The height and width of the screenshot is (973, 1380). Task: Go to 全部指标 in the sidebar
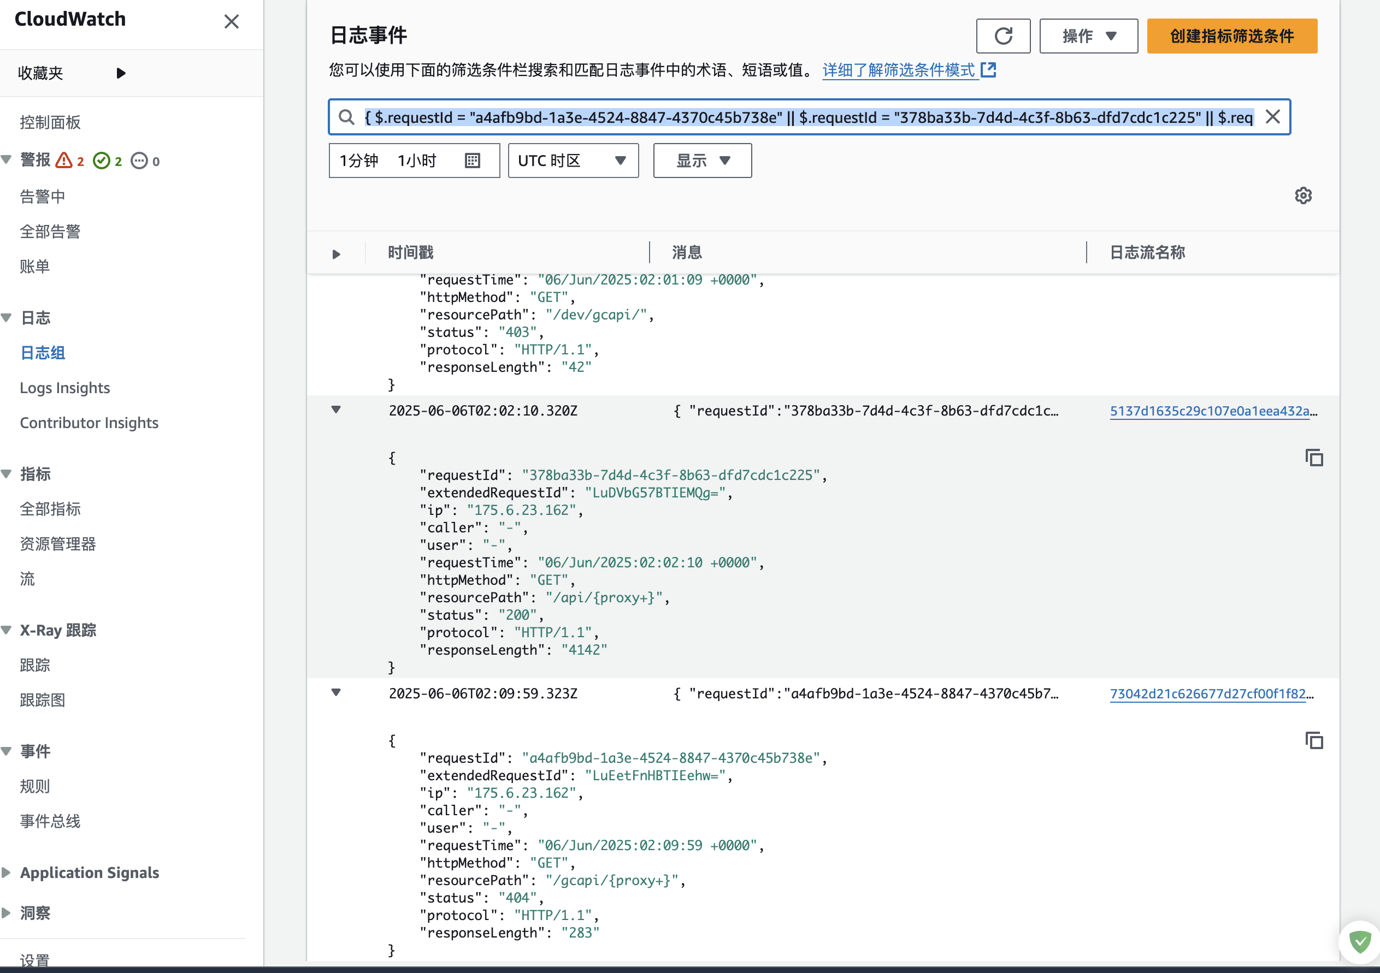(x=50, y=509)
